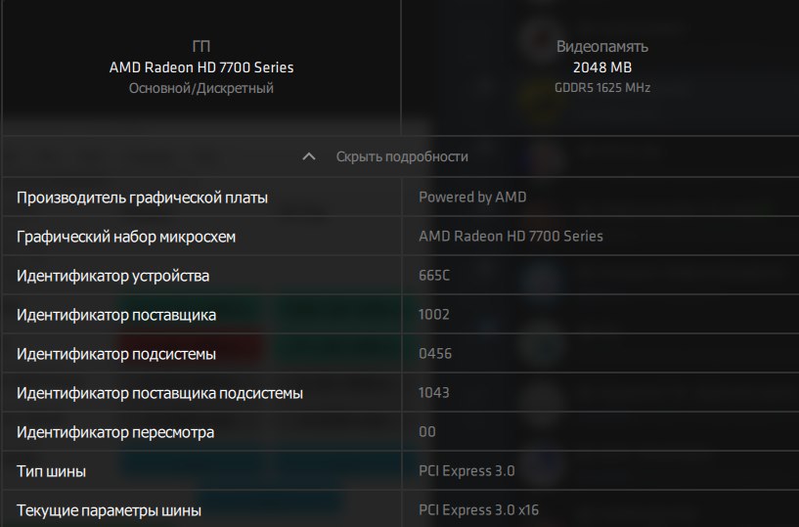The image size is (799, 527).
Task: Click the 'Графический набор микросхем' row label
Action: (x=126, y=237)
